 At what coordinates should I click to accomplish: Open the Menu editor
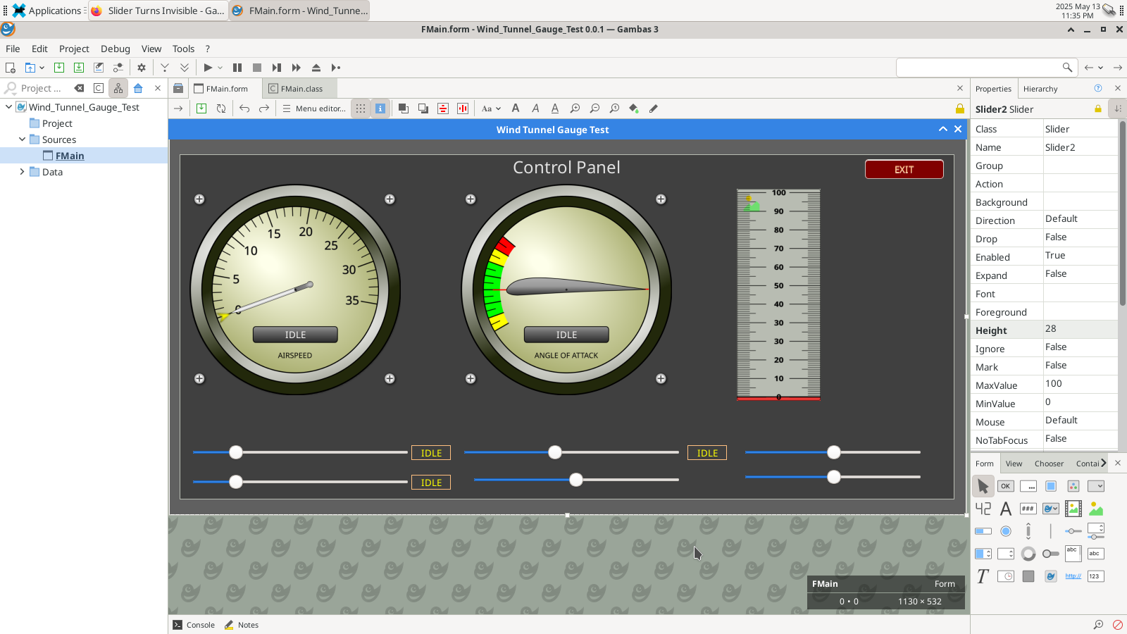[314, 108]
